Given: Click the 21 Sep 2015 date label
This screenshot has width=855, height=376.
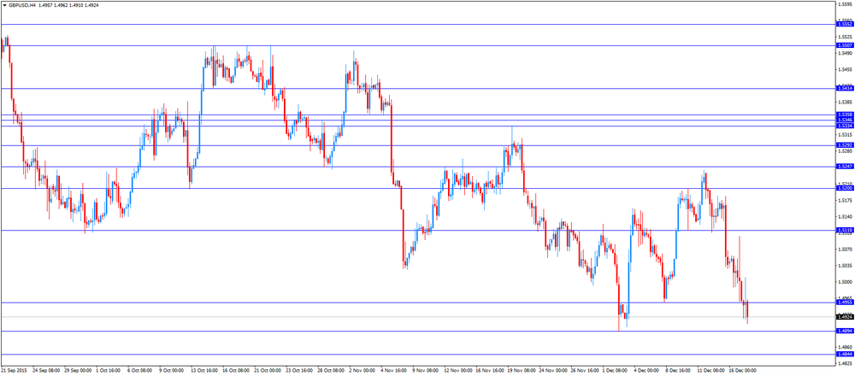Looking at the screenshot, I should pos(14,372).
